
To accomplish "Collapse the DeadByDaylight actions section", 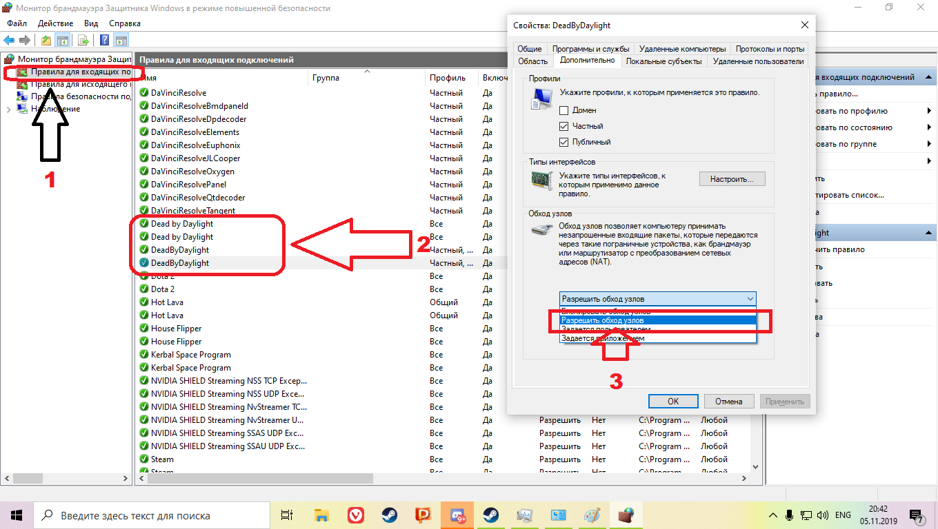I will (x=929, y=233).
